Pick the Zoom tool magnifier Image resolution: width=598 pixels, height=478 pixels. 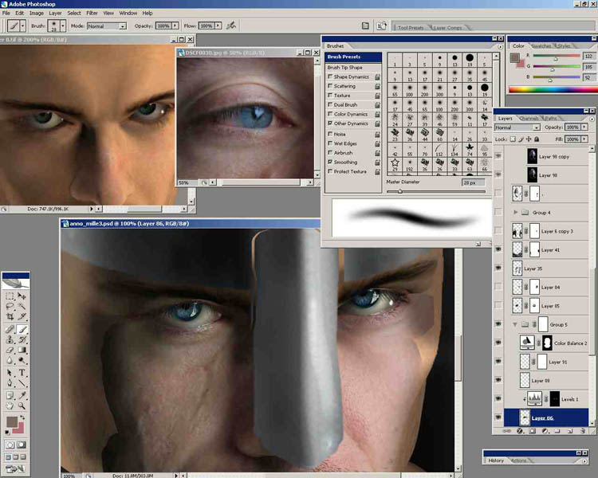tap(22, 406)
